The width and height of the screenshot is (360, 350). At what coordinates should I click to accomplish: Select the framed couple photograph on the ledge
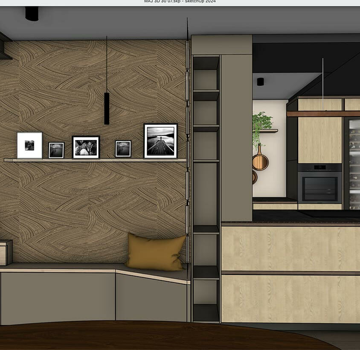click(86, 147)
